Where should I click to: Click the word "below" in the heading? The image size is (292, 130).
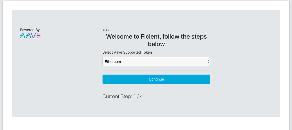pos(156,44)
